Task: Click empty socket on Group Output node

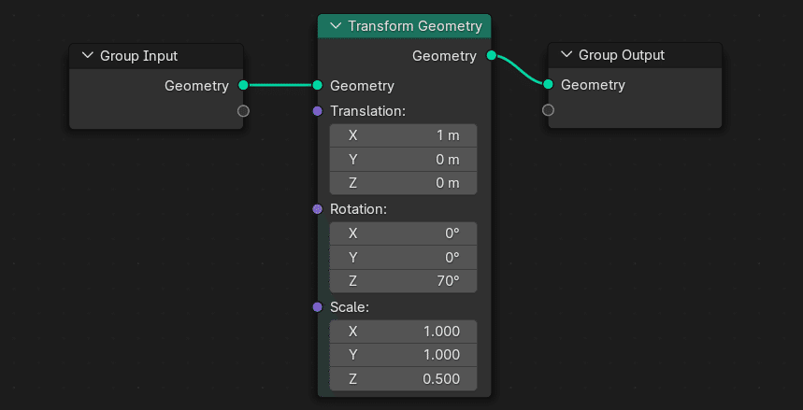Action: click(x=548, y=109)
